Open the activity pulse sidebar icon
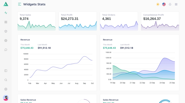Image resolution: width=185 pixels, height=103 pixels. click(6, 13)
